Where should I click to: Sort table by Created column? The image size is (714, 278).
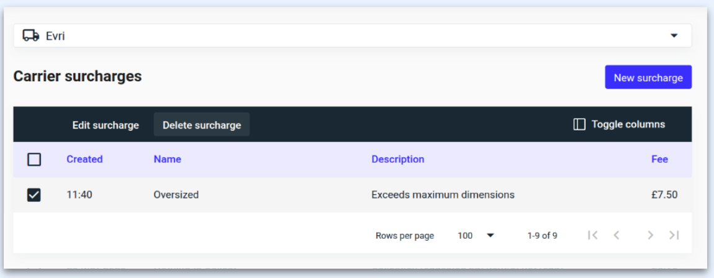pos(84,159)
